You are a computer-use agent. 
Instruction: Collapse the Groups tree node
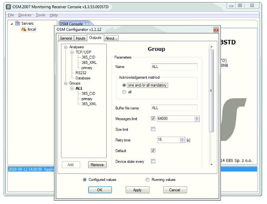[66, 83]
